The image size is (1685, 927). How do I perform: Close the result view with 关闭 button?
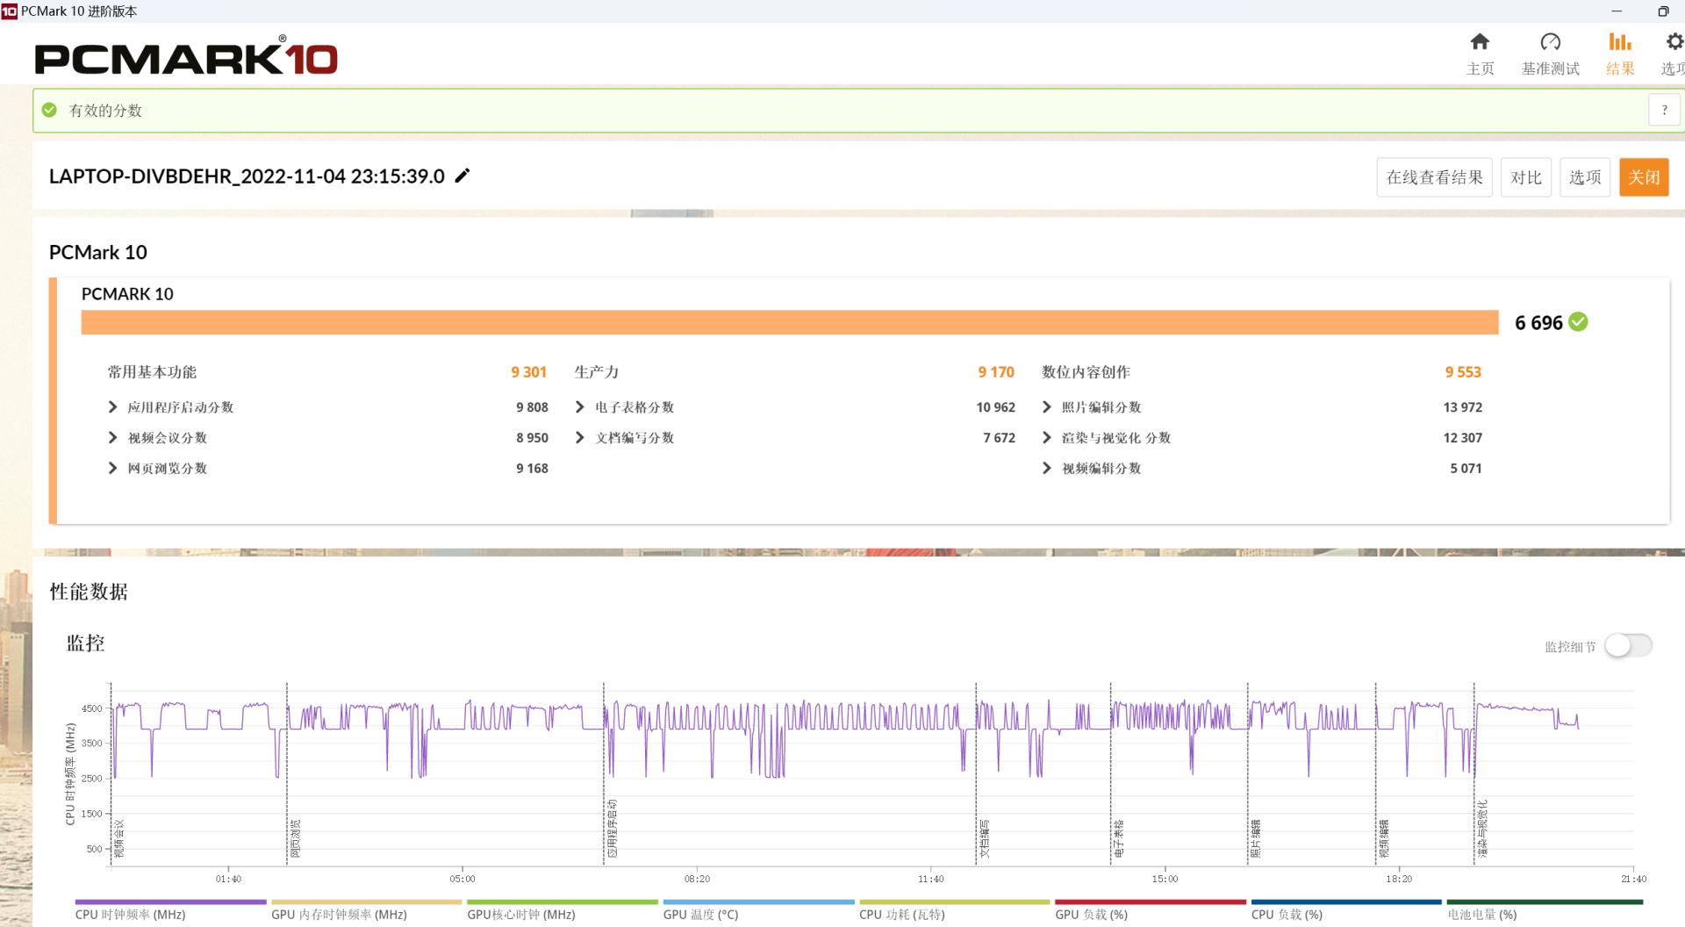(1644, 176)
